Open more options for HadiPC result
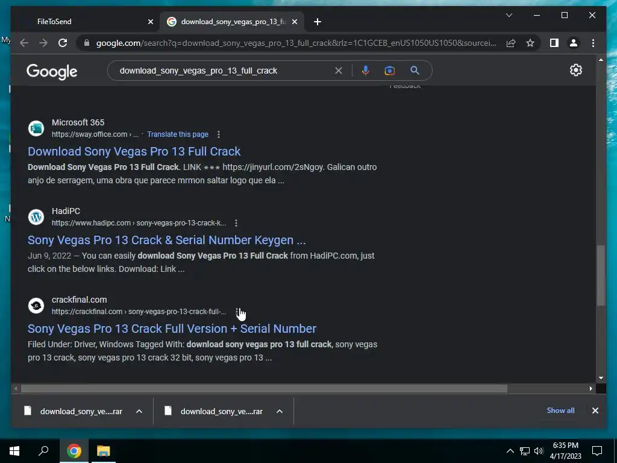Image resolution: width=617 pixels, height=463 pixels. (236, 223)
